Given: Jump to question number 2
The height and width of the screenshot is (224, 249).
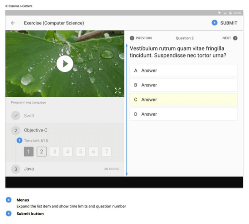Looking at the screenshot, I should pos(41,152).
